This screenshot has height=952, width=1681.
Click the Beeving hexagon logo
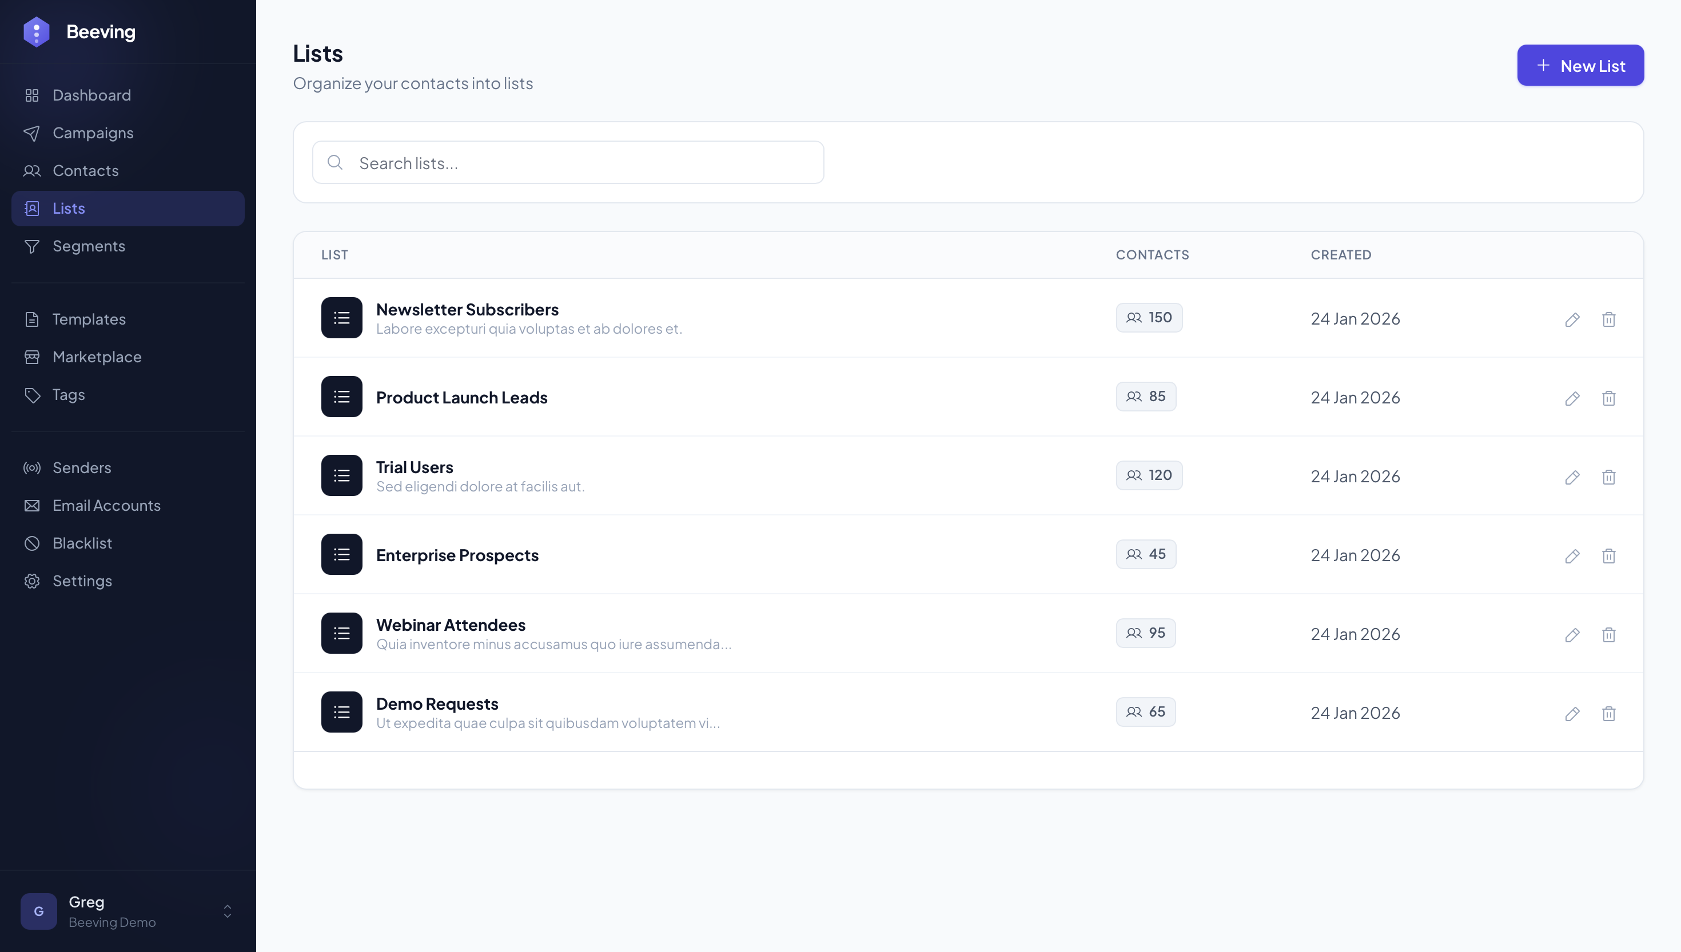37,31
